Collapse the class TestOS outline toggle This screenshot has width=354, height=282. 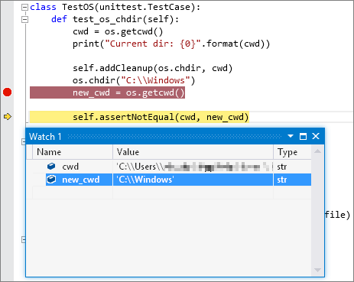pyautogui.click(x=24, y=8)
